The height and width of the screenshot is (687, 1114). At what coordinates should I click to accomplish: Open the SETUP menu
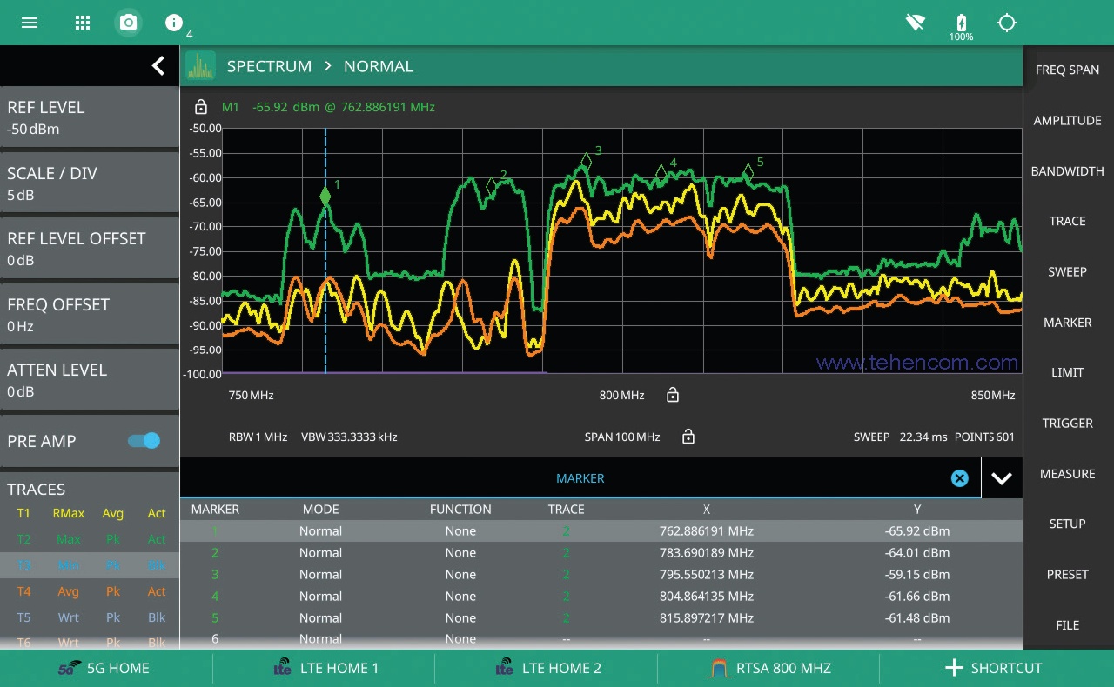coord(1068,524)
